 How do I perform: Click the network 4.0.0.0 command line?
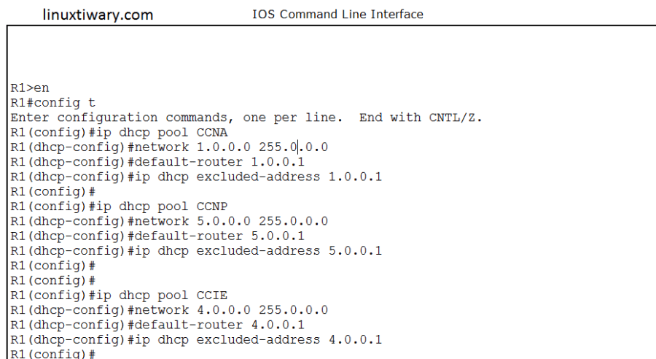[x=169, y=310]
